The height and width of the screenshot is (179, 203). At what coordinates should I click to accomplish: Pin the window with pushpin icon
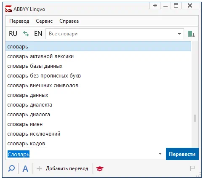tap(155, 5)
